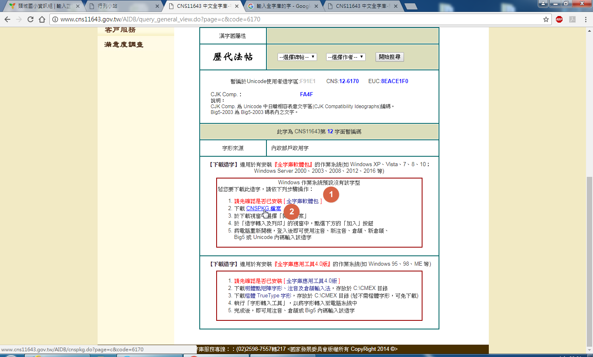Switch to the 行列小站 tab
This screenshot has width=593, height=357.
coord(124,6)
